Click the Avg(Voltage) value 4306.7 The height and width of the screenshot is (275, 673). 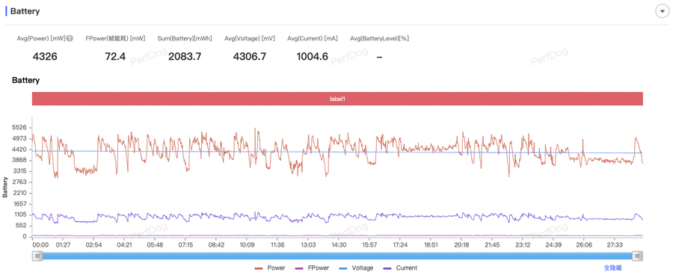(249, 56)
